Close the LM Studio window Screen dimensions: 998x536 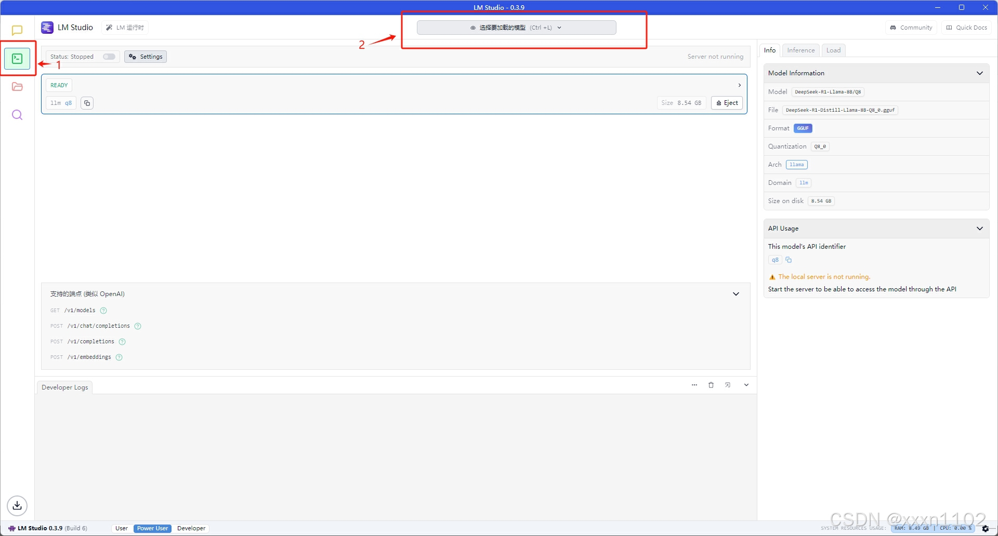pyautogui.click(x=986, y=7)
